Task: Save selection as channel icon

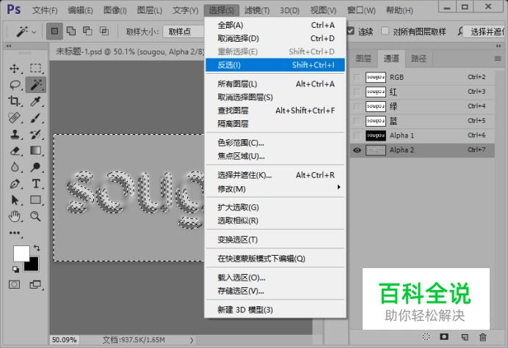Action: [444, 337]
